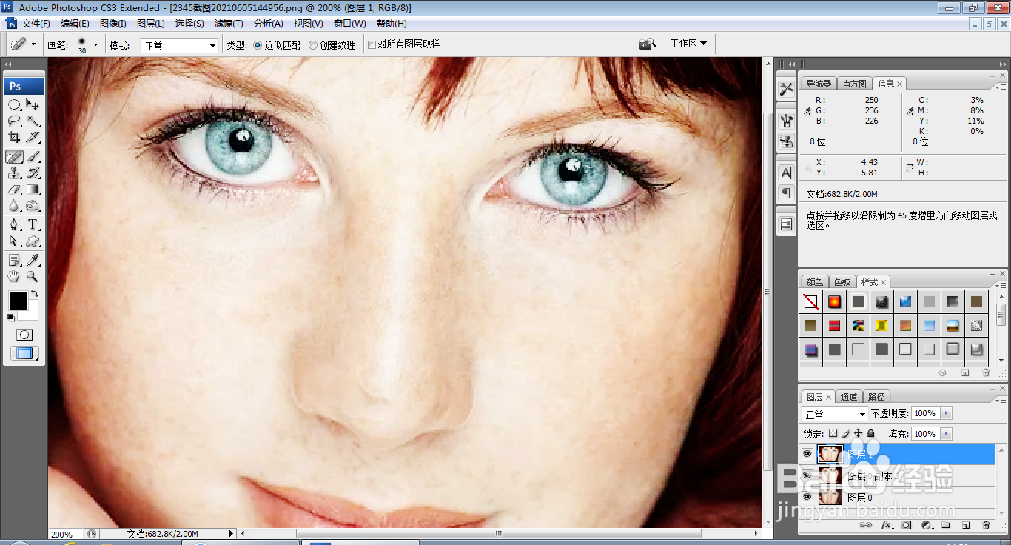This screenshot has width=1011, height=545.
Task: Select the Pen tool
Action: 14,224
